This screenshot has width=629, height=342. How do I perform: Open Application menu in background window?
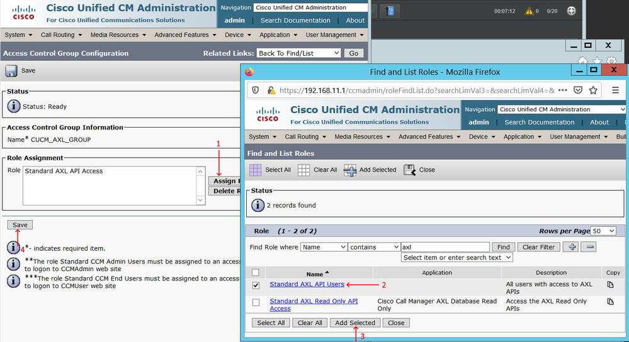278,35
